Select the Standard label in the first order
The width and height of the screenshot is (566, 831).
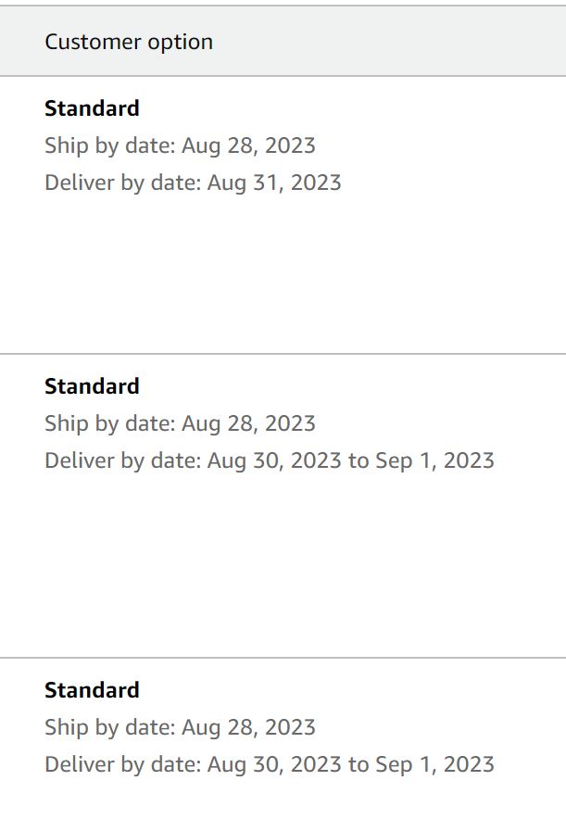point(92,108)
